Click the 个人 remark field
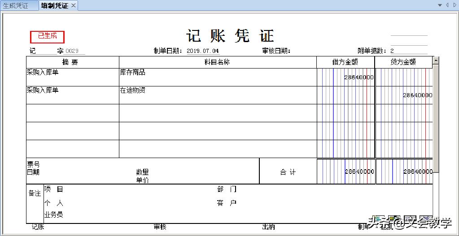459x236 pixels. [x=53, y=203]
